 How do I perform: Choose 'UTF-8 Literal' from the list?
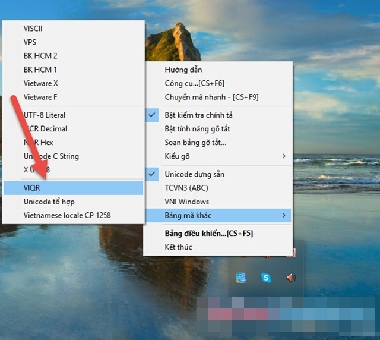45,115
